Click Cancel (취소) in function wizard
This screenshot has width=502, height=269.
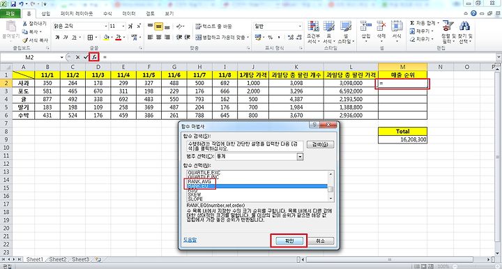click(x=320, y=241)
